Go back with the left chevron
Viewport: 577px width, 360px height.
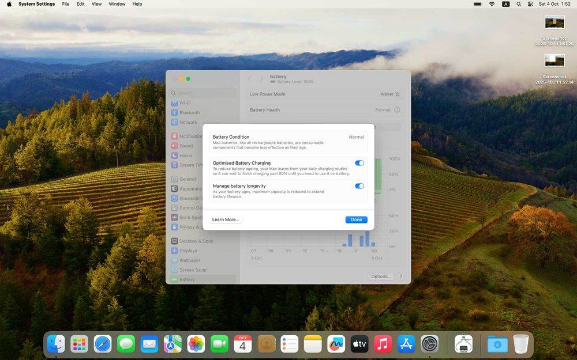coord(249,79)
